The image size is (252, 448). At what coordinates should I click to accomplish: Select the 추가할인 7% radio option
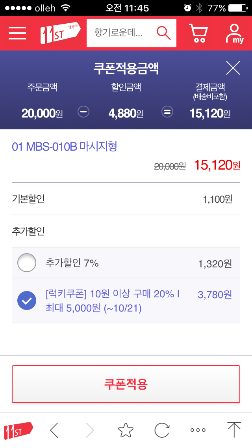click(x=27, y=263)
